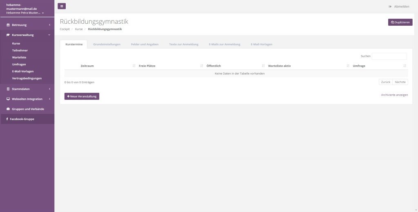Collapse the Kursverwaltung section chevron
This screenshot has width=418, height=212.
coord(49,35)
